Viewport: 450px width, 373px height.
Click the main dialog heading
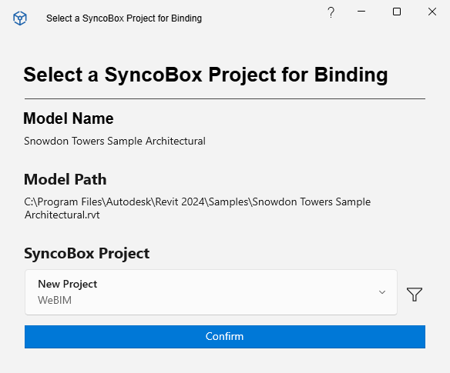pyautogui.click(x=206, y=75)
